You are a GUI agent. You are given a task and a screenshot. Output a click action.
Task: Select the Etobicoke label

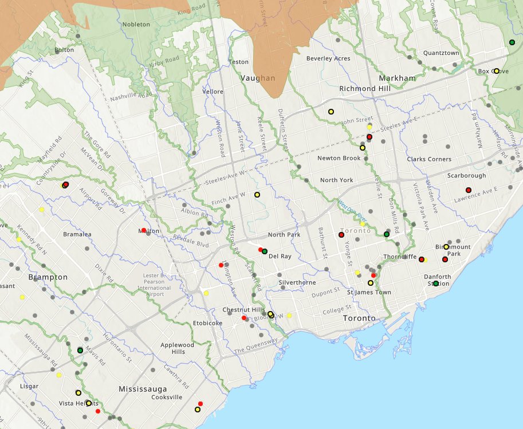pyautogui.click(x=207, y=323)
